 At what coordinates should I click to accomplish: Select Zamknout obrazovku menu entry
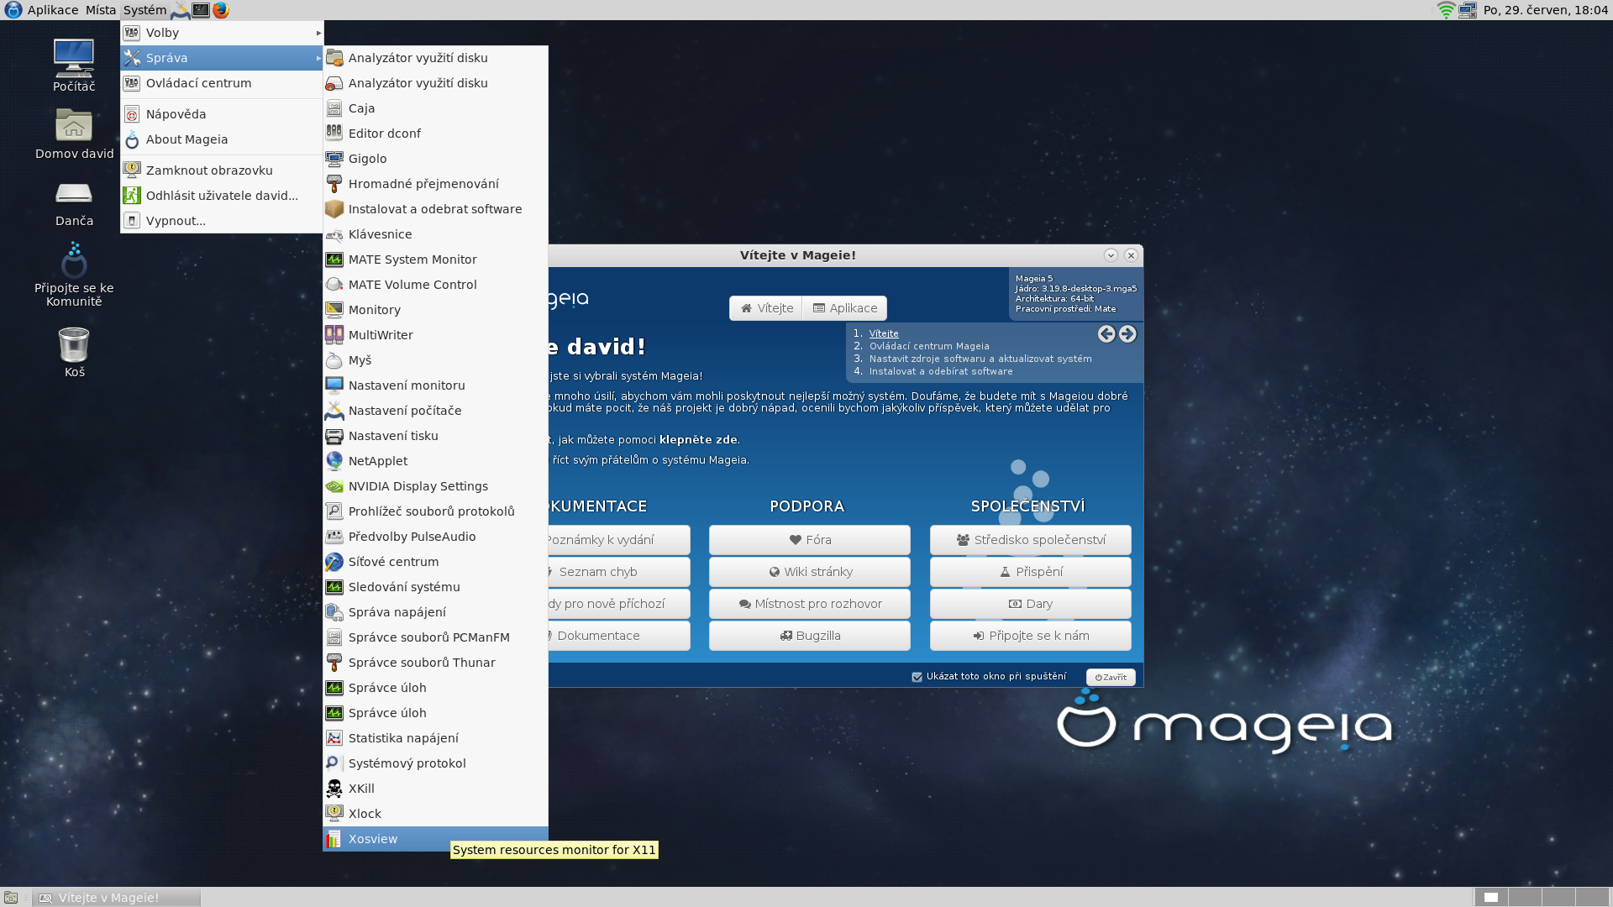click(222, 170)
